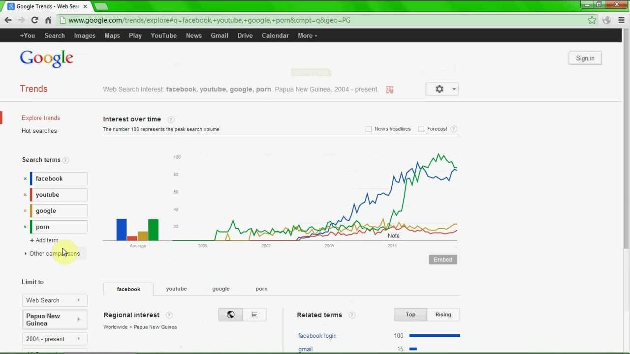Viewport: 630px width, 354px height.
Task: Click the Note marker on the chart
Action: (x=393, y=236)
